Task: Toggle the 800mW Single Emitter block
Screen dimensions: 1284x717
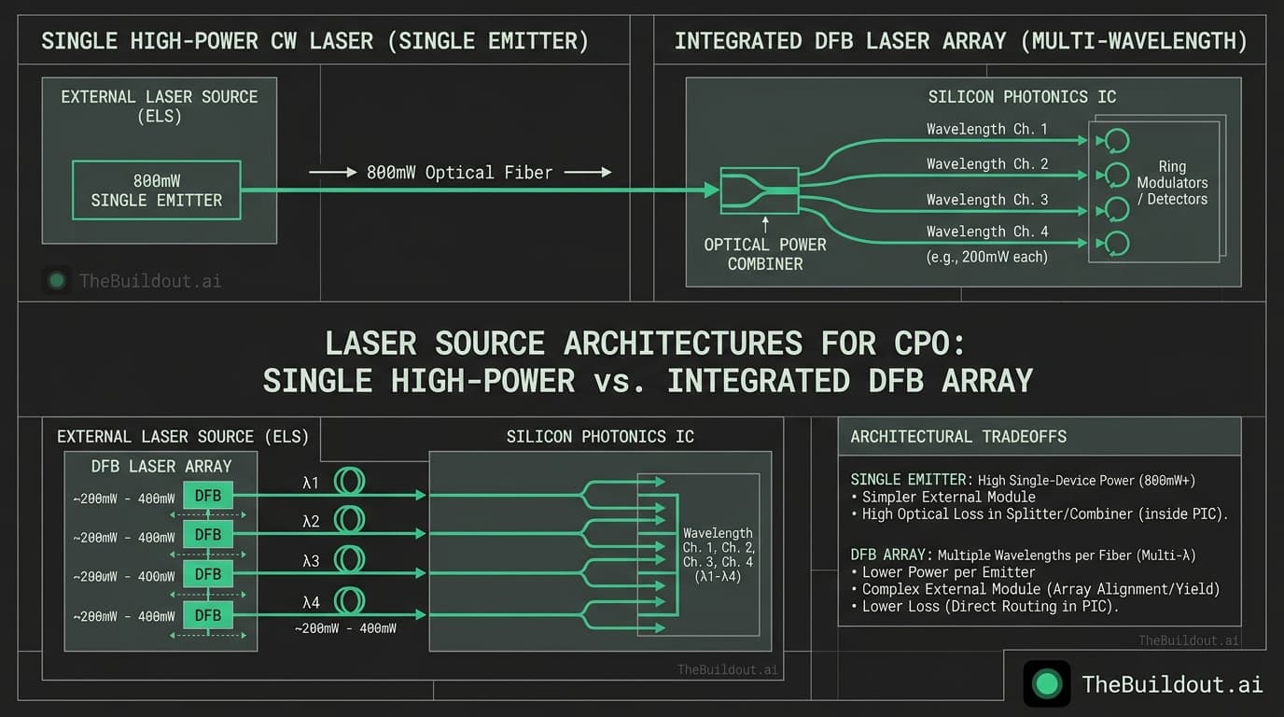Action: tap(156, 190)
